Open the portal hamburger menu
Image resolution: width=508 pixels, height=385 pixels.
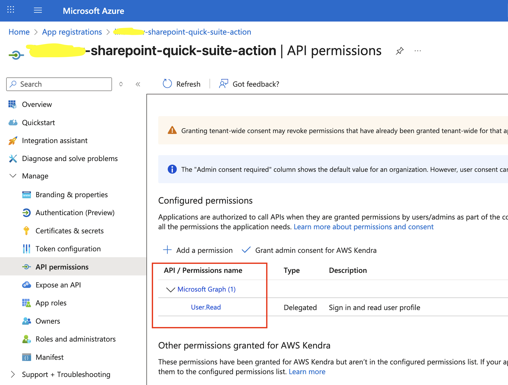click(38, 10)
